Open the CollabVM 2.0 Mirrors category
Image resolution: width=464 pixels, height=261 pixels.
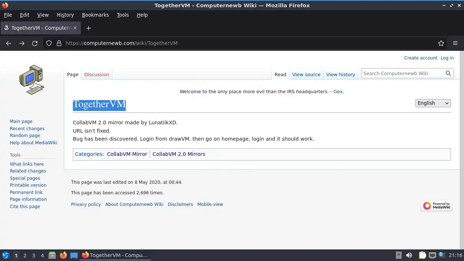coord(179,154)
